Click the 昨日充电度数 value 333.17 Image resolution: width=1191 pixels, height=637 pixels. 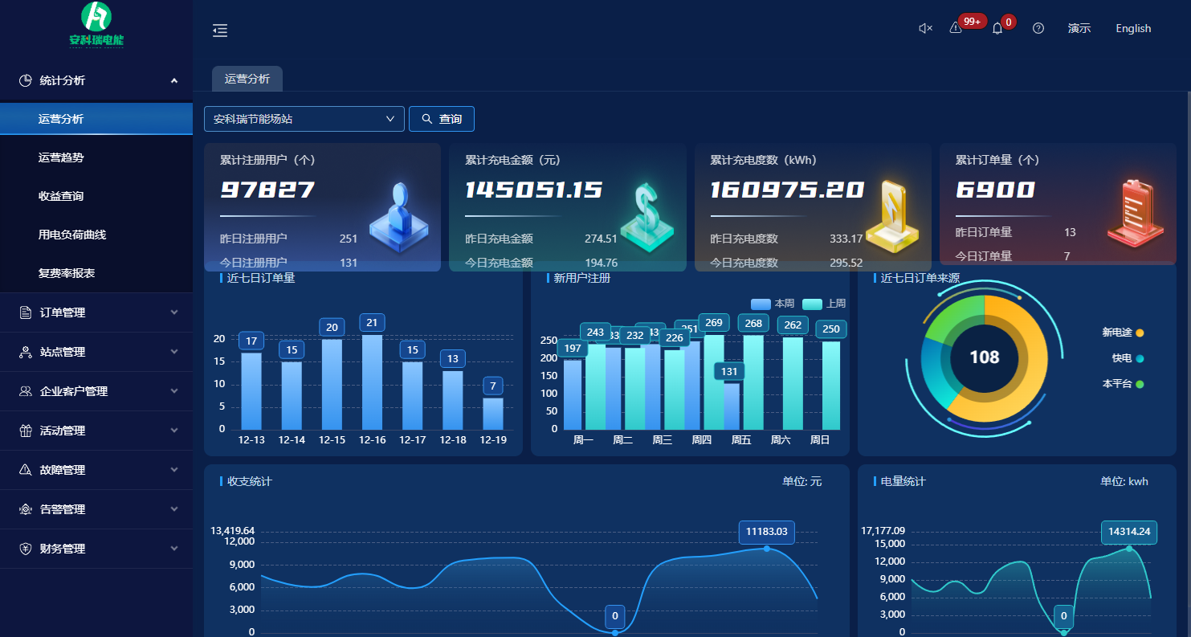coord(846,239)
